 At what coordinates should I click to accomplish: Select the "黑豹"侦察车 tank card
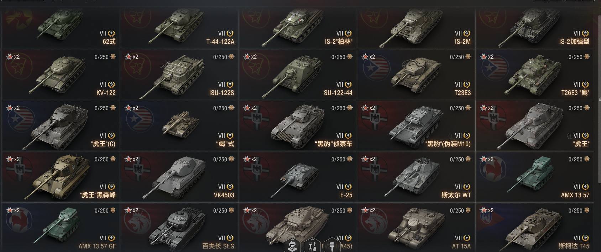[298, 126]
